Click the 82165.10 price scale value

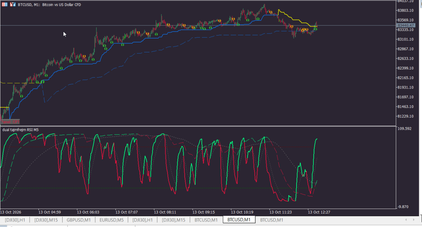406,78
